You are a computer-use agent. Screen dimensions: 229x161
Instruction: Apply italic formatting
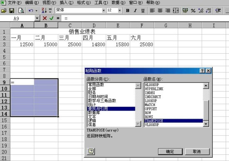click(x=135, y=10)
